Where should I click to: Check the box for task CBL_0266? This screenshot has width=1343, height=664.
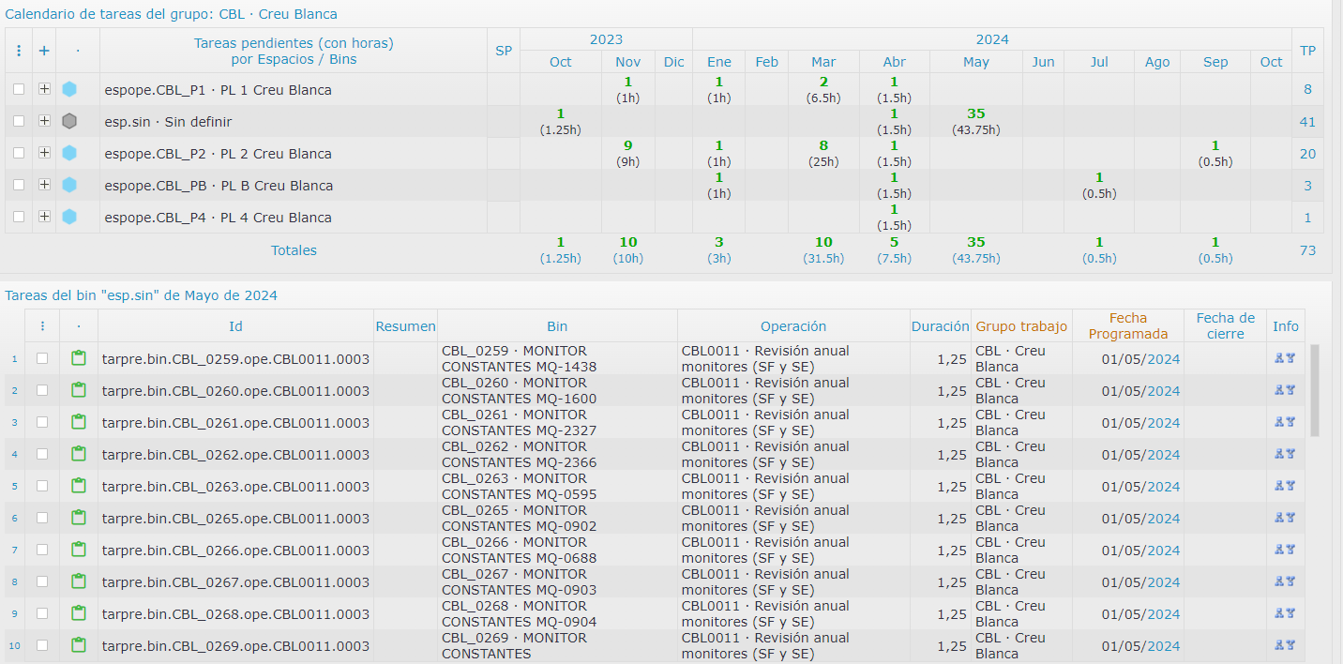(x=42, y=550)
